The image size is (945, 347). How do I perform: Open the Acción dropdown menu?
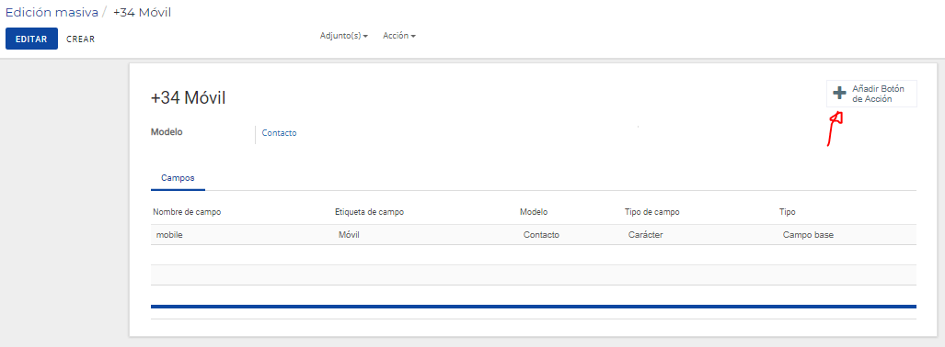(x=399, y=36)
